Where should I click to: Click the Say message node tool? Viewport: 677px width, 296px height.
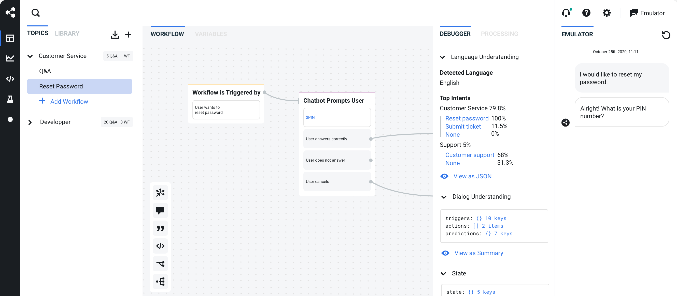click(160, 210)
